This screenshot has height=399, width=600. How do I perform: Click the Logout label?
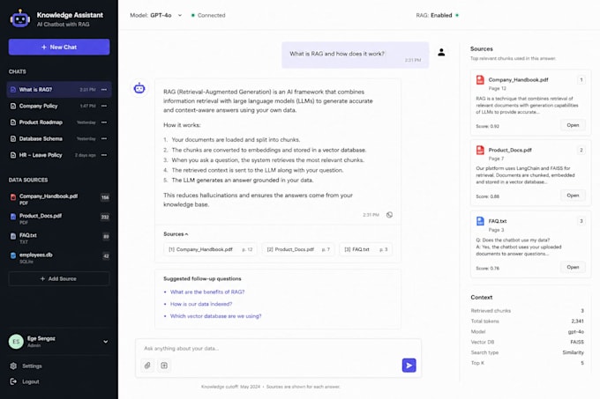click(31, 381)
